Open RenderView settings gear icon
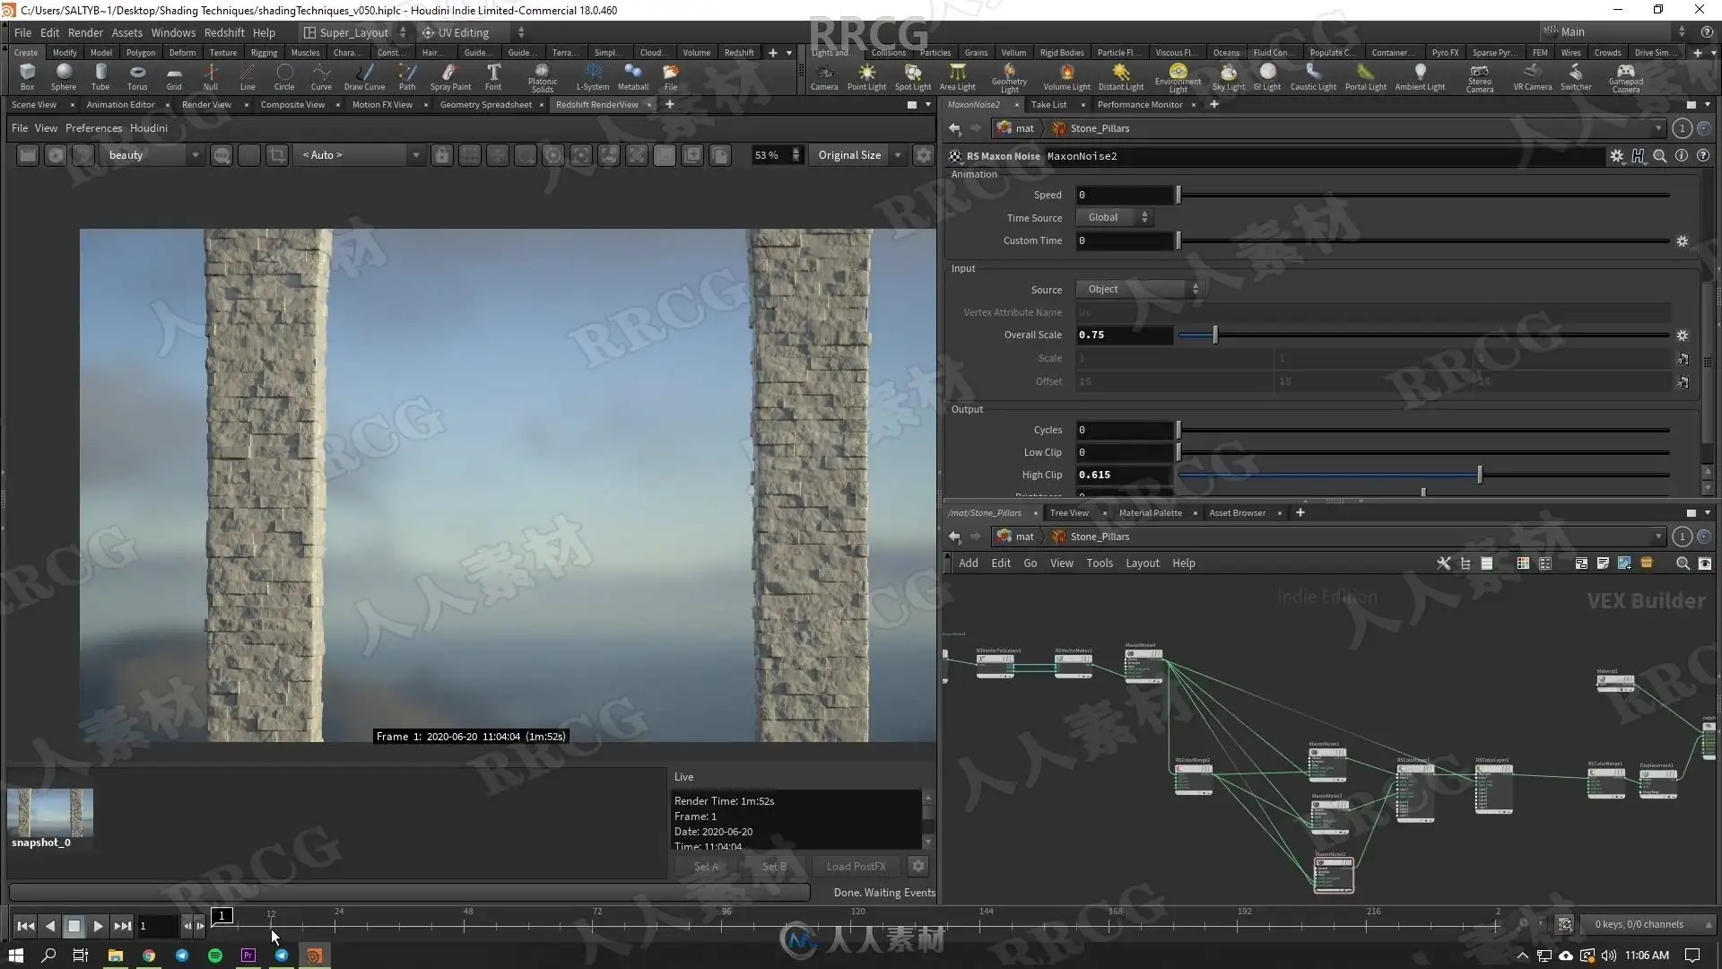Image resolution: width=1722 pixels, height=969 pixels. pos(923,155)
